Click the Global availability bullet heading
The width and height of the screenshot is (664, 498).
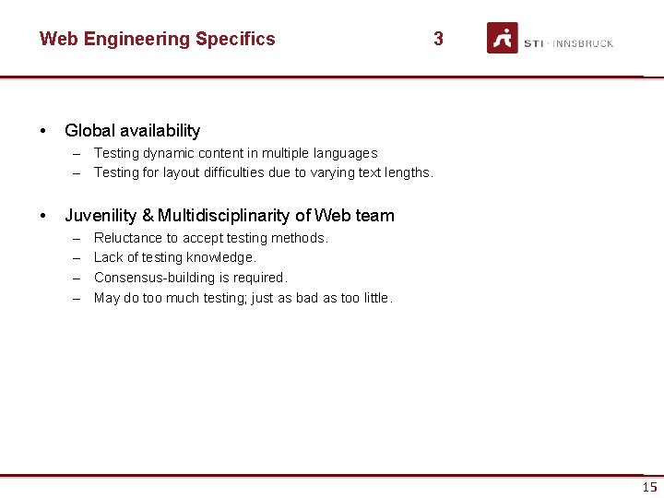(x=133, y=130)
